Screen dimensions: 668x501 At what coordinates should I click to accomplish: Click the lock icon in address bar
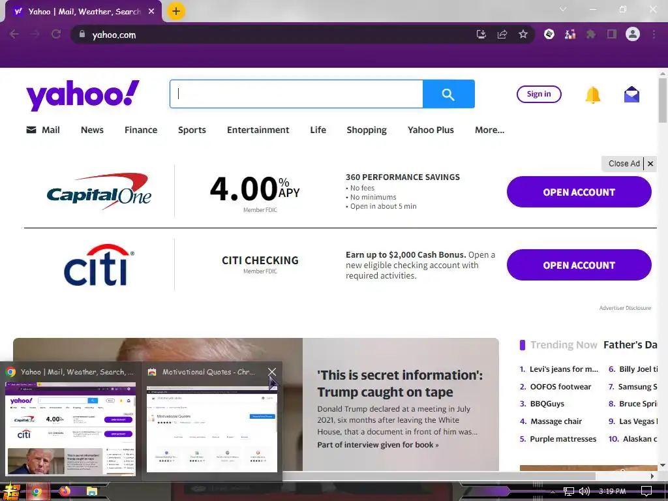pyautogui.click(x=82, y=35)
